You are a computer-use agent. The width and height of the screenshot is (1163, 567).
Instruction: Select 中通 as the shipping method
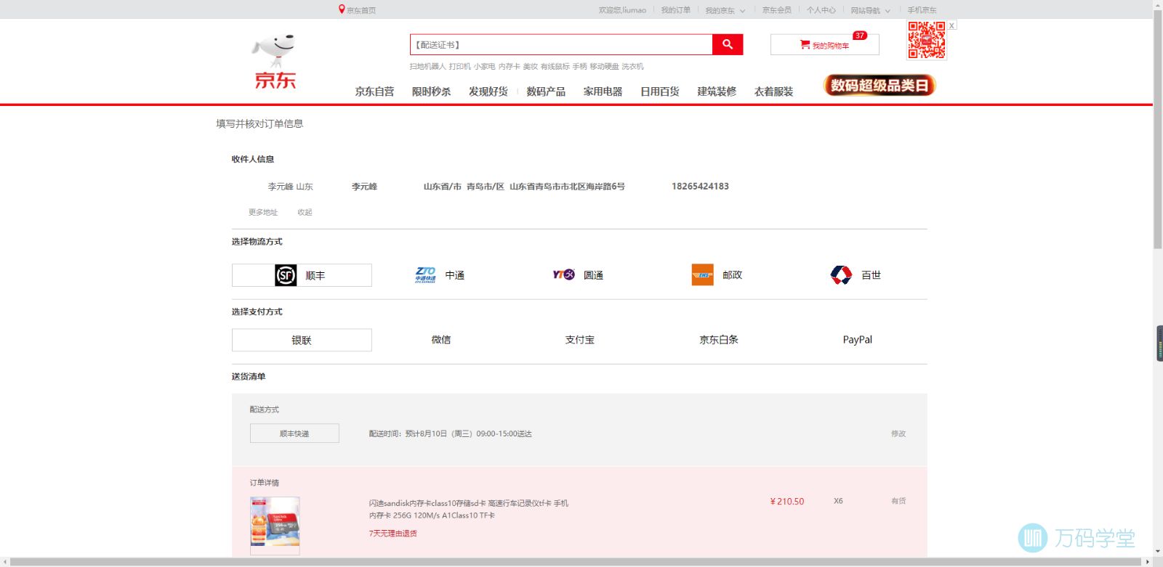[x=440, y=275]
